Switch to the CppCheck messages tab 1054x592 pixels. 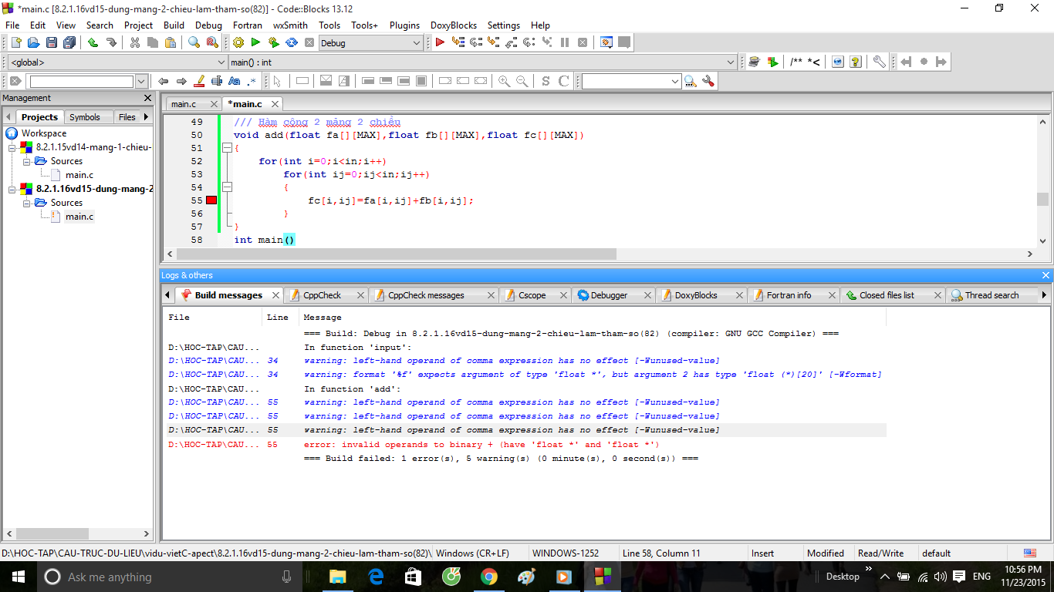pyautogui.click(x=426, y=295)
